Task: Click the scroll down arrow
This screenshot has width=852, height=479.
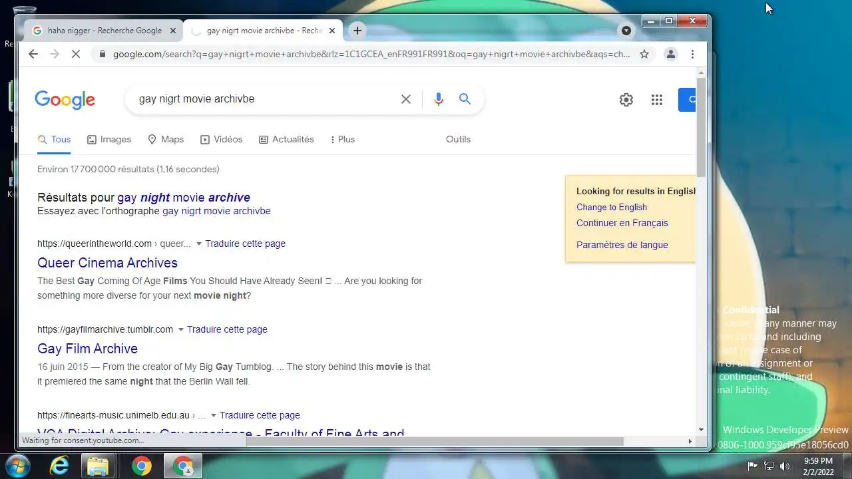Action: coord(702,430)
